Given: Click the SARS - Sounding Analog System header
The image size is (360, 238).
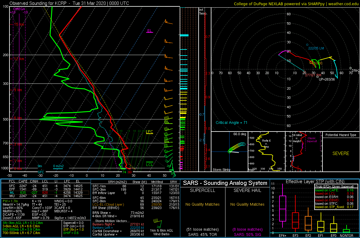Looking at the screenshot, I should pos(225,183).
